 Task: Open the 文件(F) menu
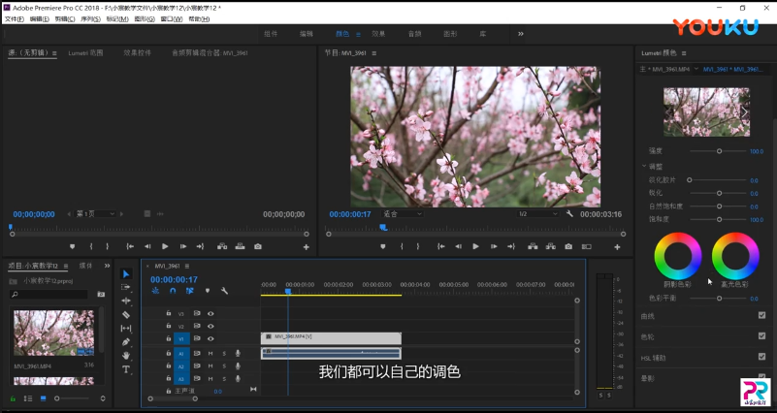pyautogui.click(x=15, y=19)
